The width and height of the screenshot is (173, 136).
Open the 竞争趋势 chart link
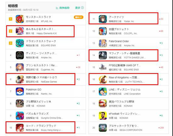pos(63,8)
